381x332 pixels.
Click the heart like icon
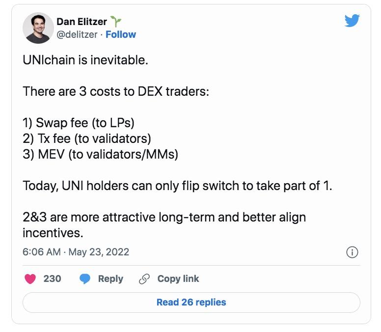30,278
